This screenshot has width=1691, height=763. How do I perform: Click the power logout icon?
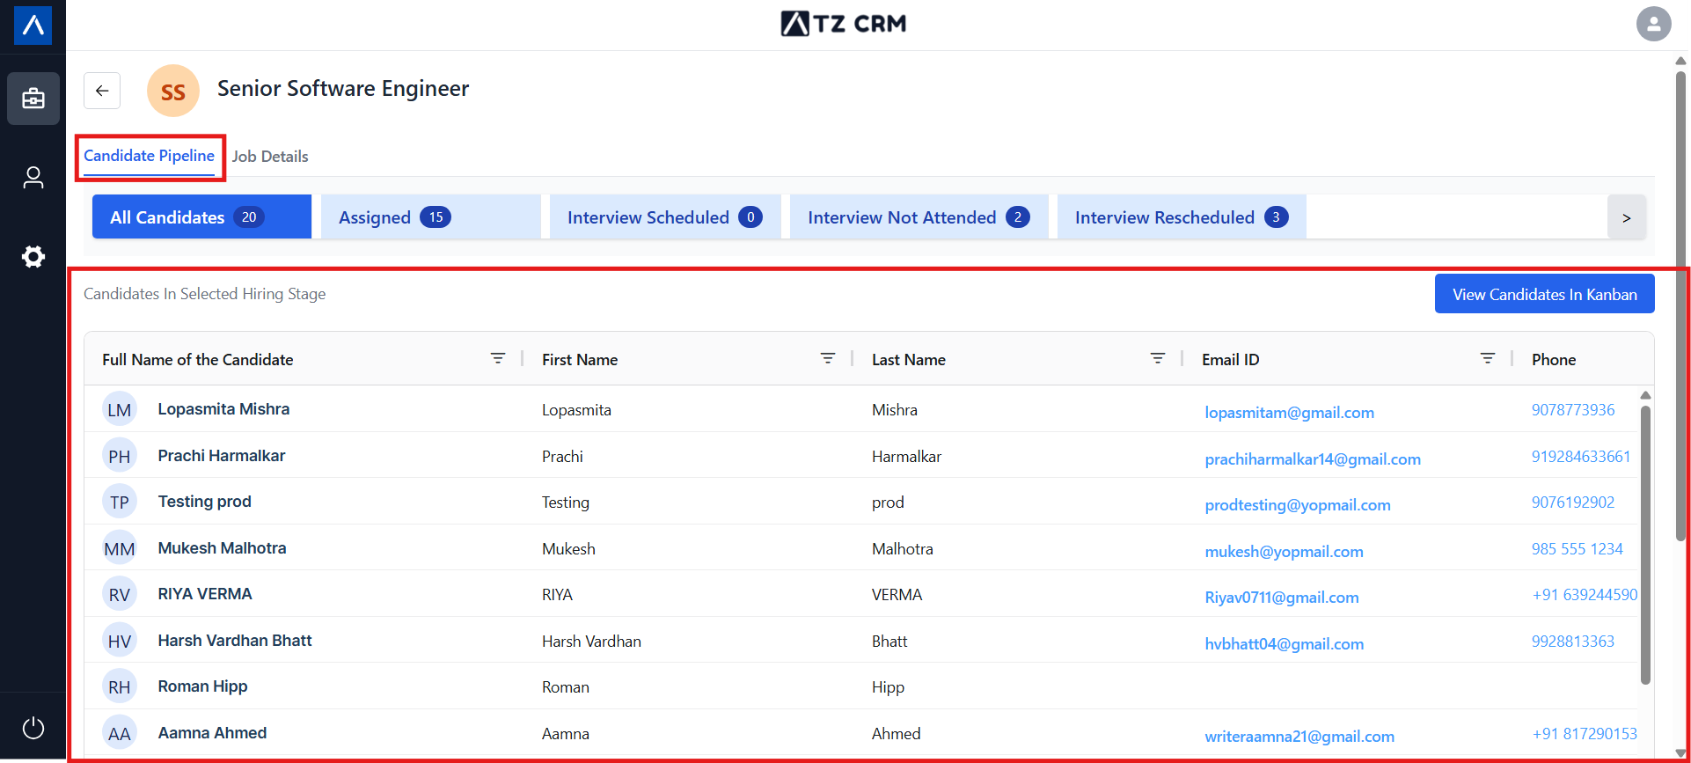click(33, 728)
